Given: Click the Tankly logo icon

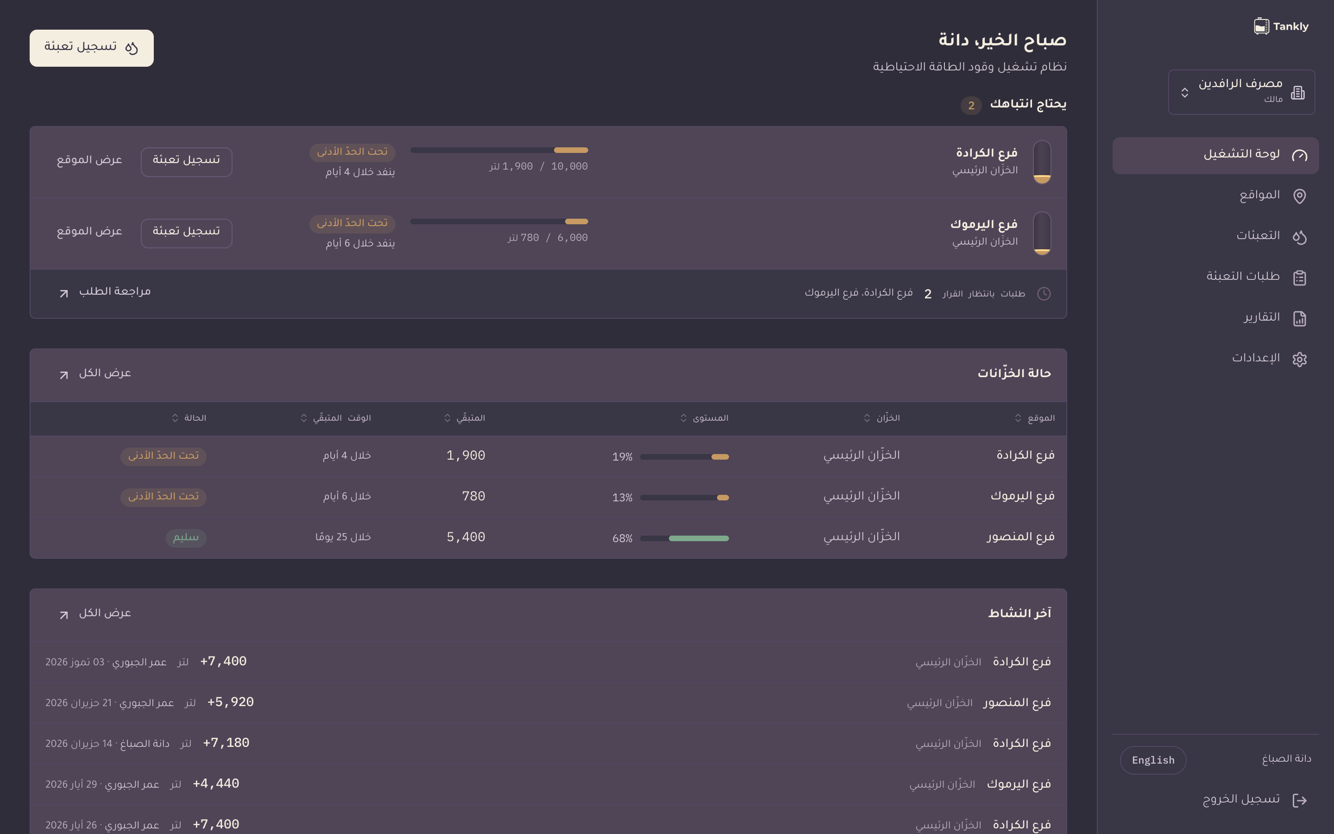Looking at the screenshot, I should [1261, 26].
